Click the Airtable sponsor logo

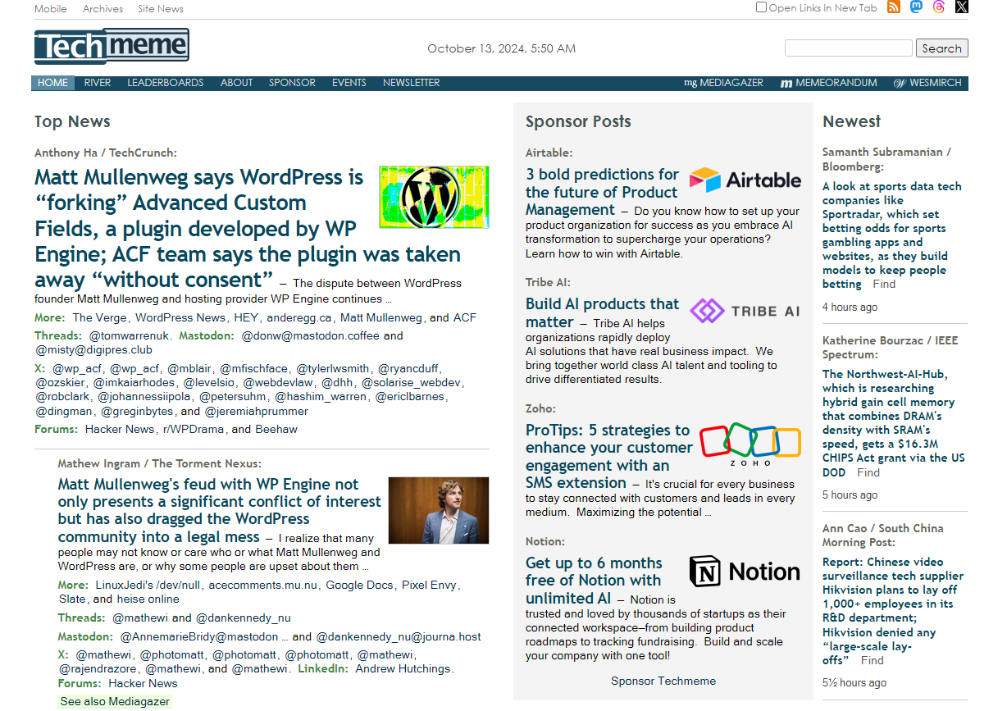tap(745, 180)
